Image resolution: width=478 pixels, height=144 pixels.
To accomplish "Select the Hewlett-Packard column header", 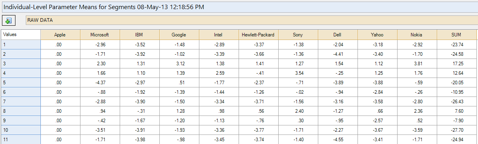I will [258, 35].
